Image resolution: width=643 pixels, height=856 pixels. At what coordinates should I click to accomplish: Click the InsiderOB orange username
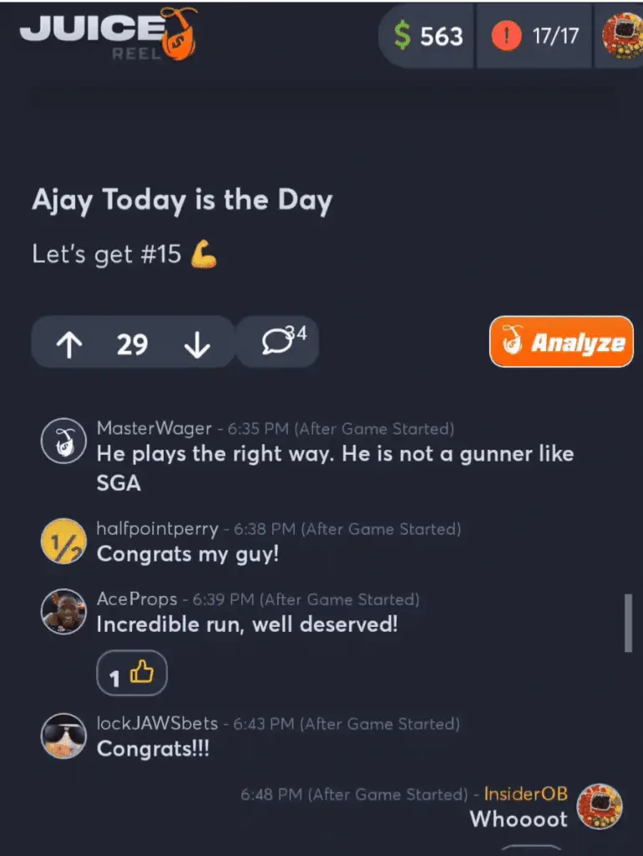526,793
